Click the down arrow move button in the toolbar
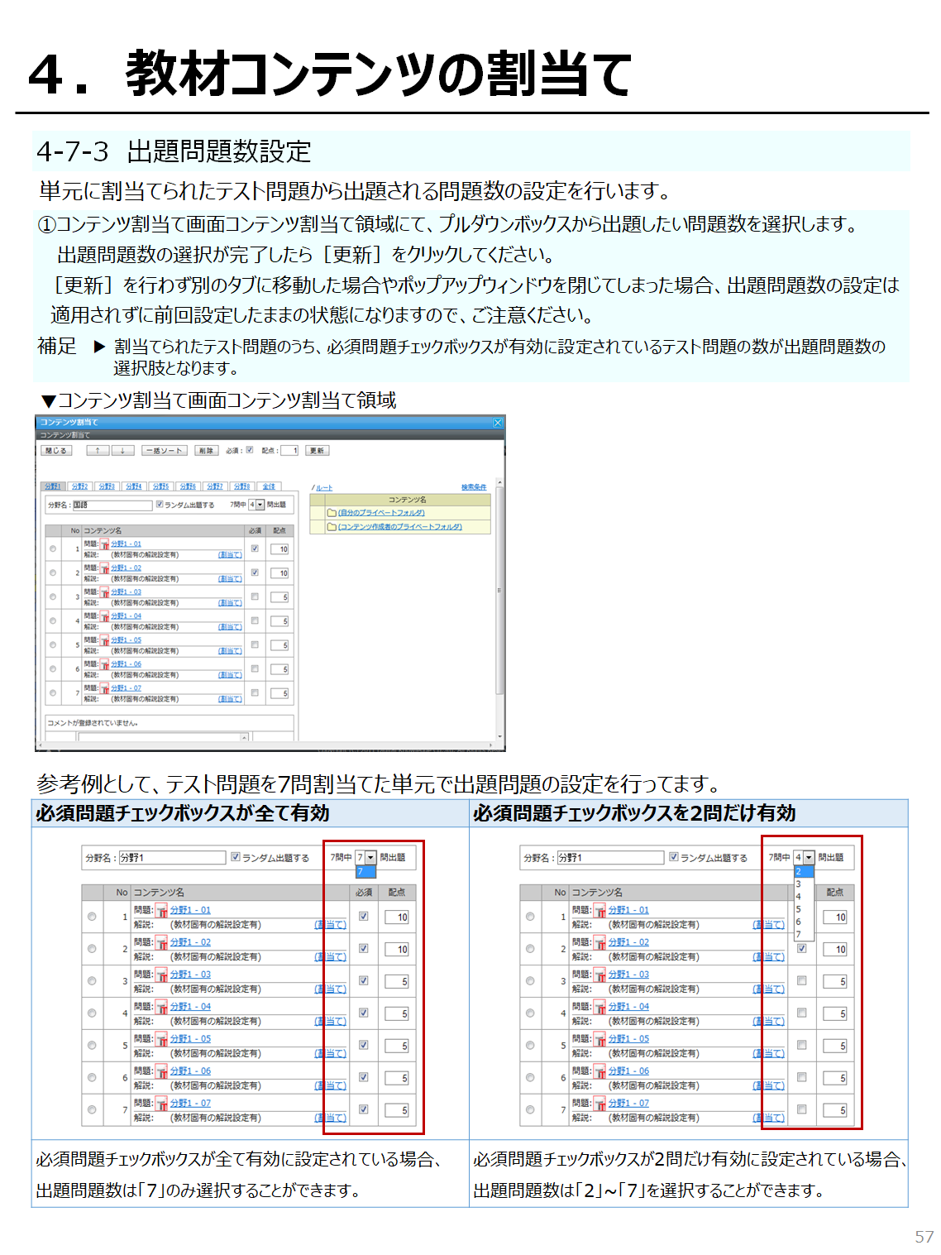The width and height of the screenshot is (941, 1255). pyautogui.click(x=122, y=451)
